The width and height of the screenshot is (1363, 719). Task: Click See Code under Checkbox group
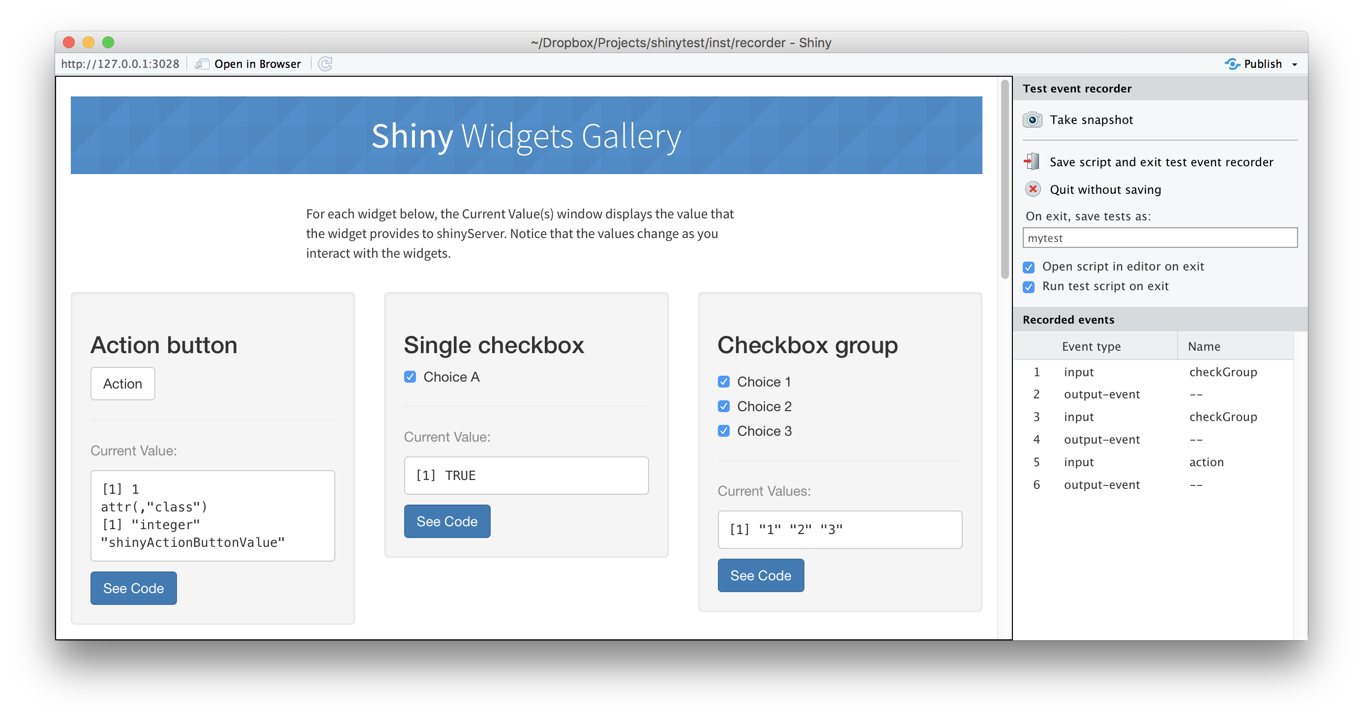click(760, 575)
